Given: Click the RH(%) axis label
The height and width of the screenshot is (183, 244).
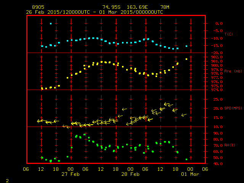Looking at the screenshot, I should click(230, 145).
